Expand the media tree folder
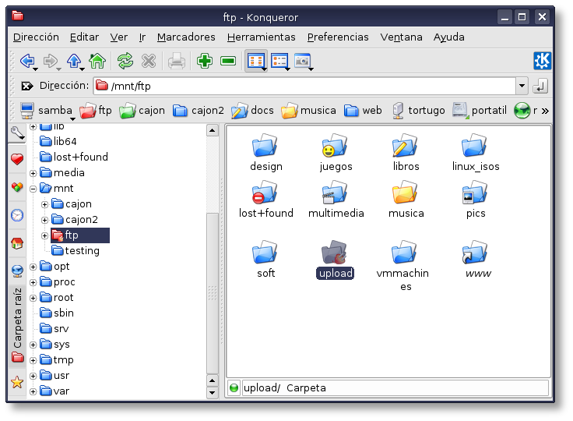573x421 pixels. click(x=33, y=173)
